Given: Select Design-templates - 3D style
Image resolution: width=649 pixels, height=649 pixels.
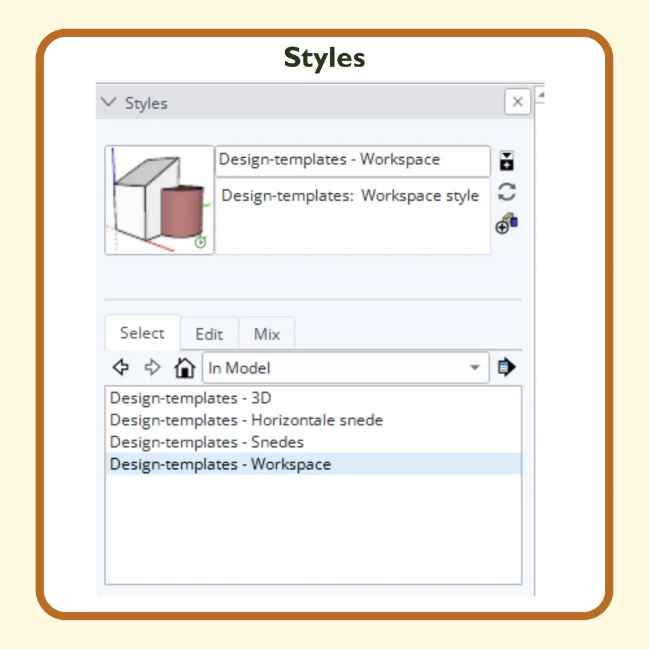Looking at the screenshot, I should coord(313,398).
